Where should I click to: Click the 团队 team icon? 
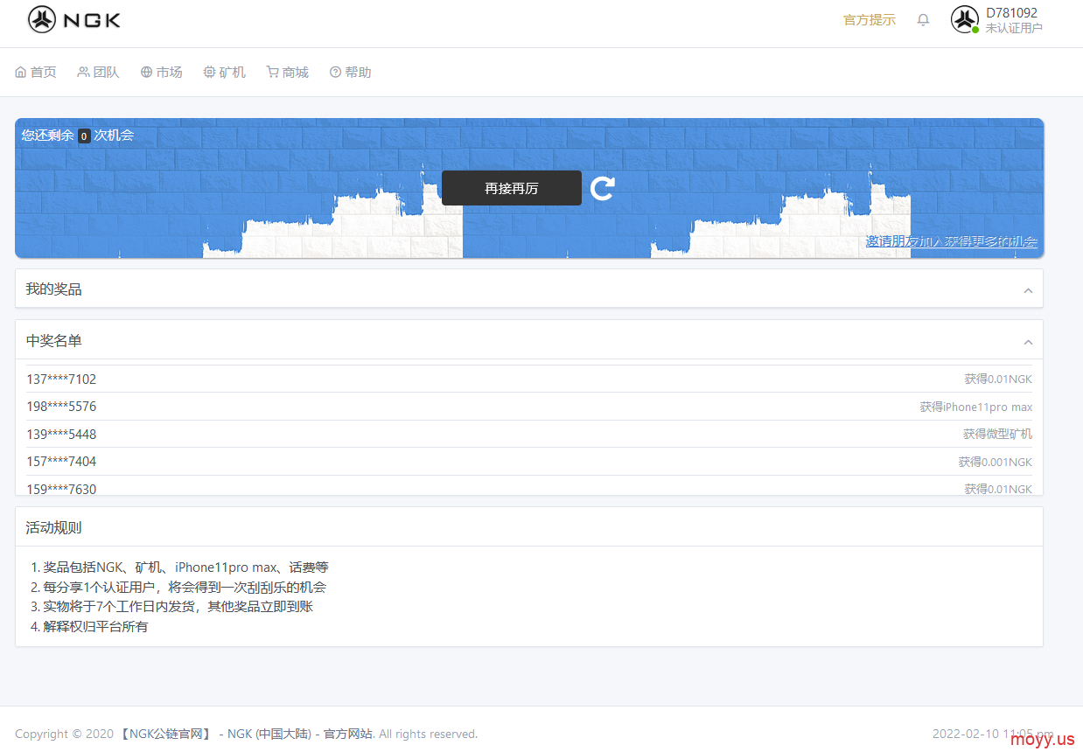83,73
